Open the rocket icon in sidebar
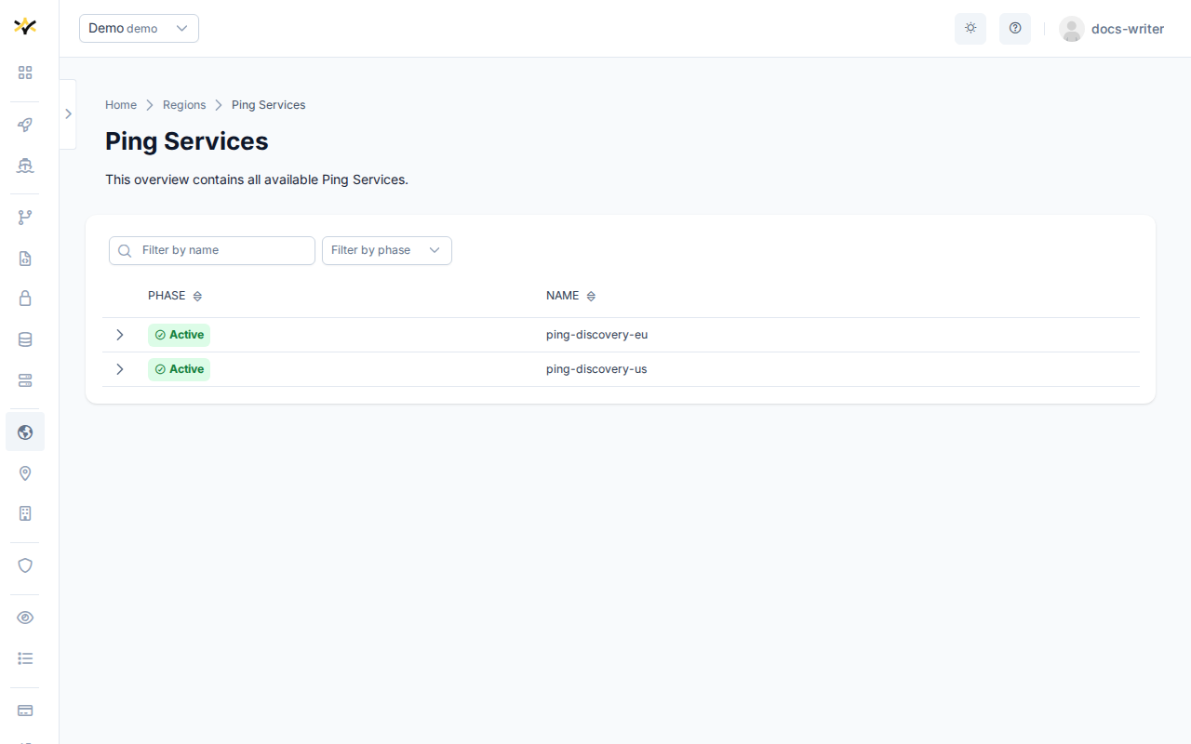Image resolution: width=1191 pixels, height=744 pixels. tap(25, 125)
